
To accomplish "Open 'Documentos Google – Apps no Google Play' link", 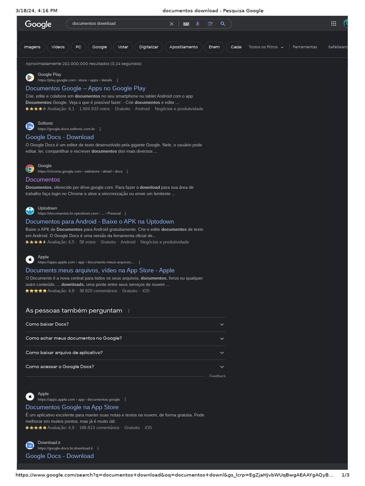I will (x=86, y=88).
